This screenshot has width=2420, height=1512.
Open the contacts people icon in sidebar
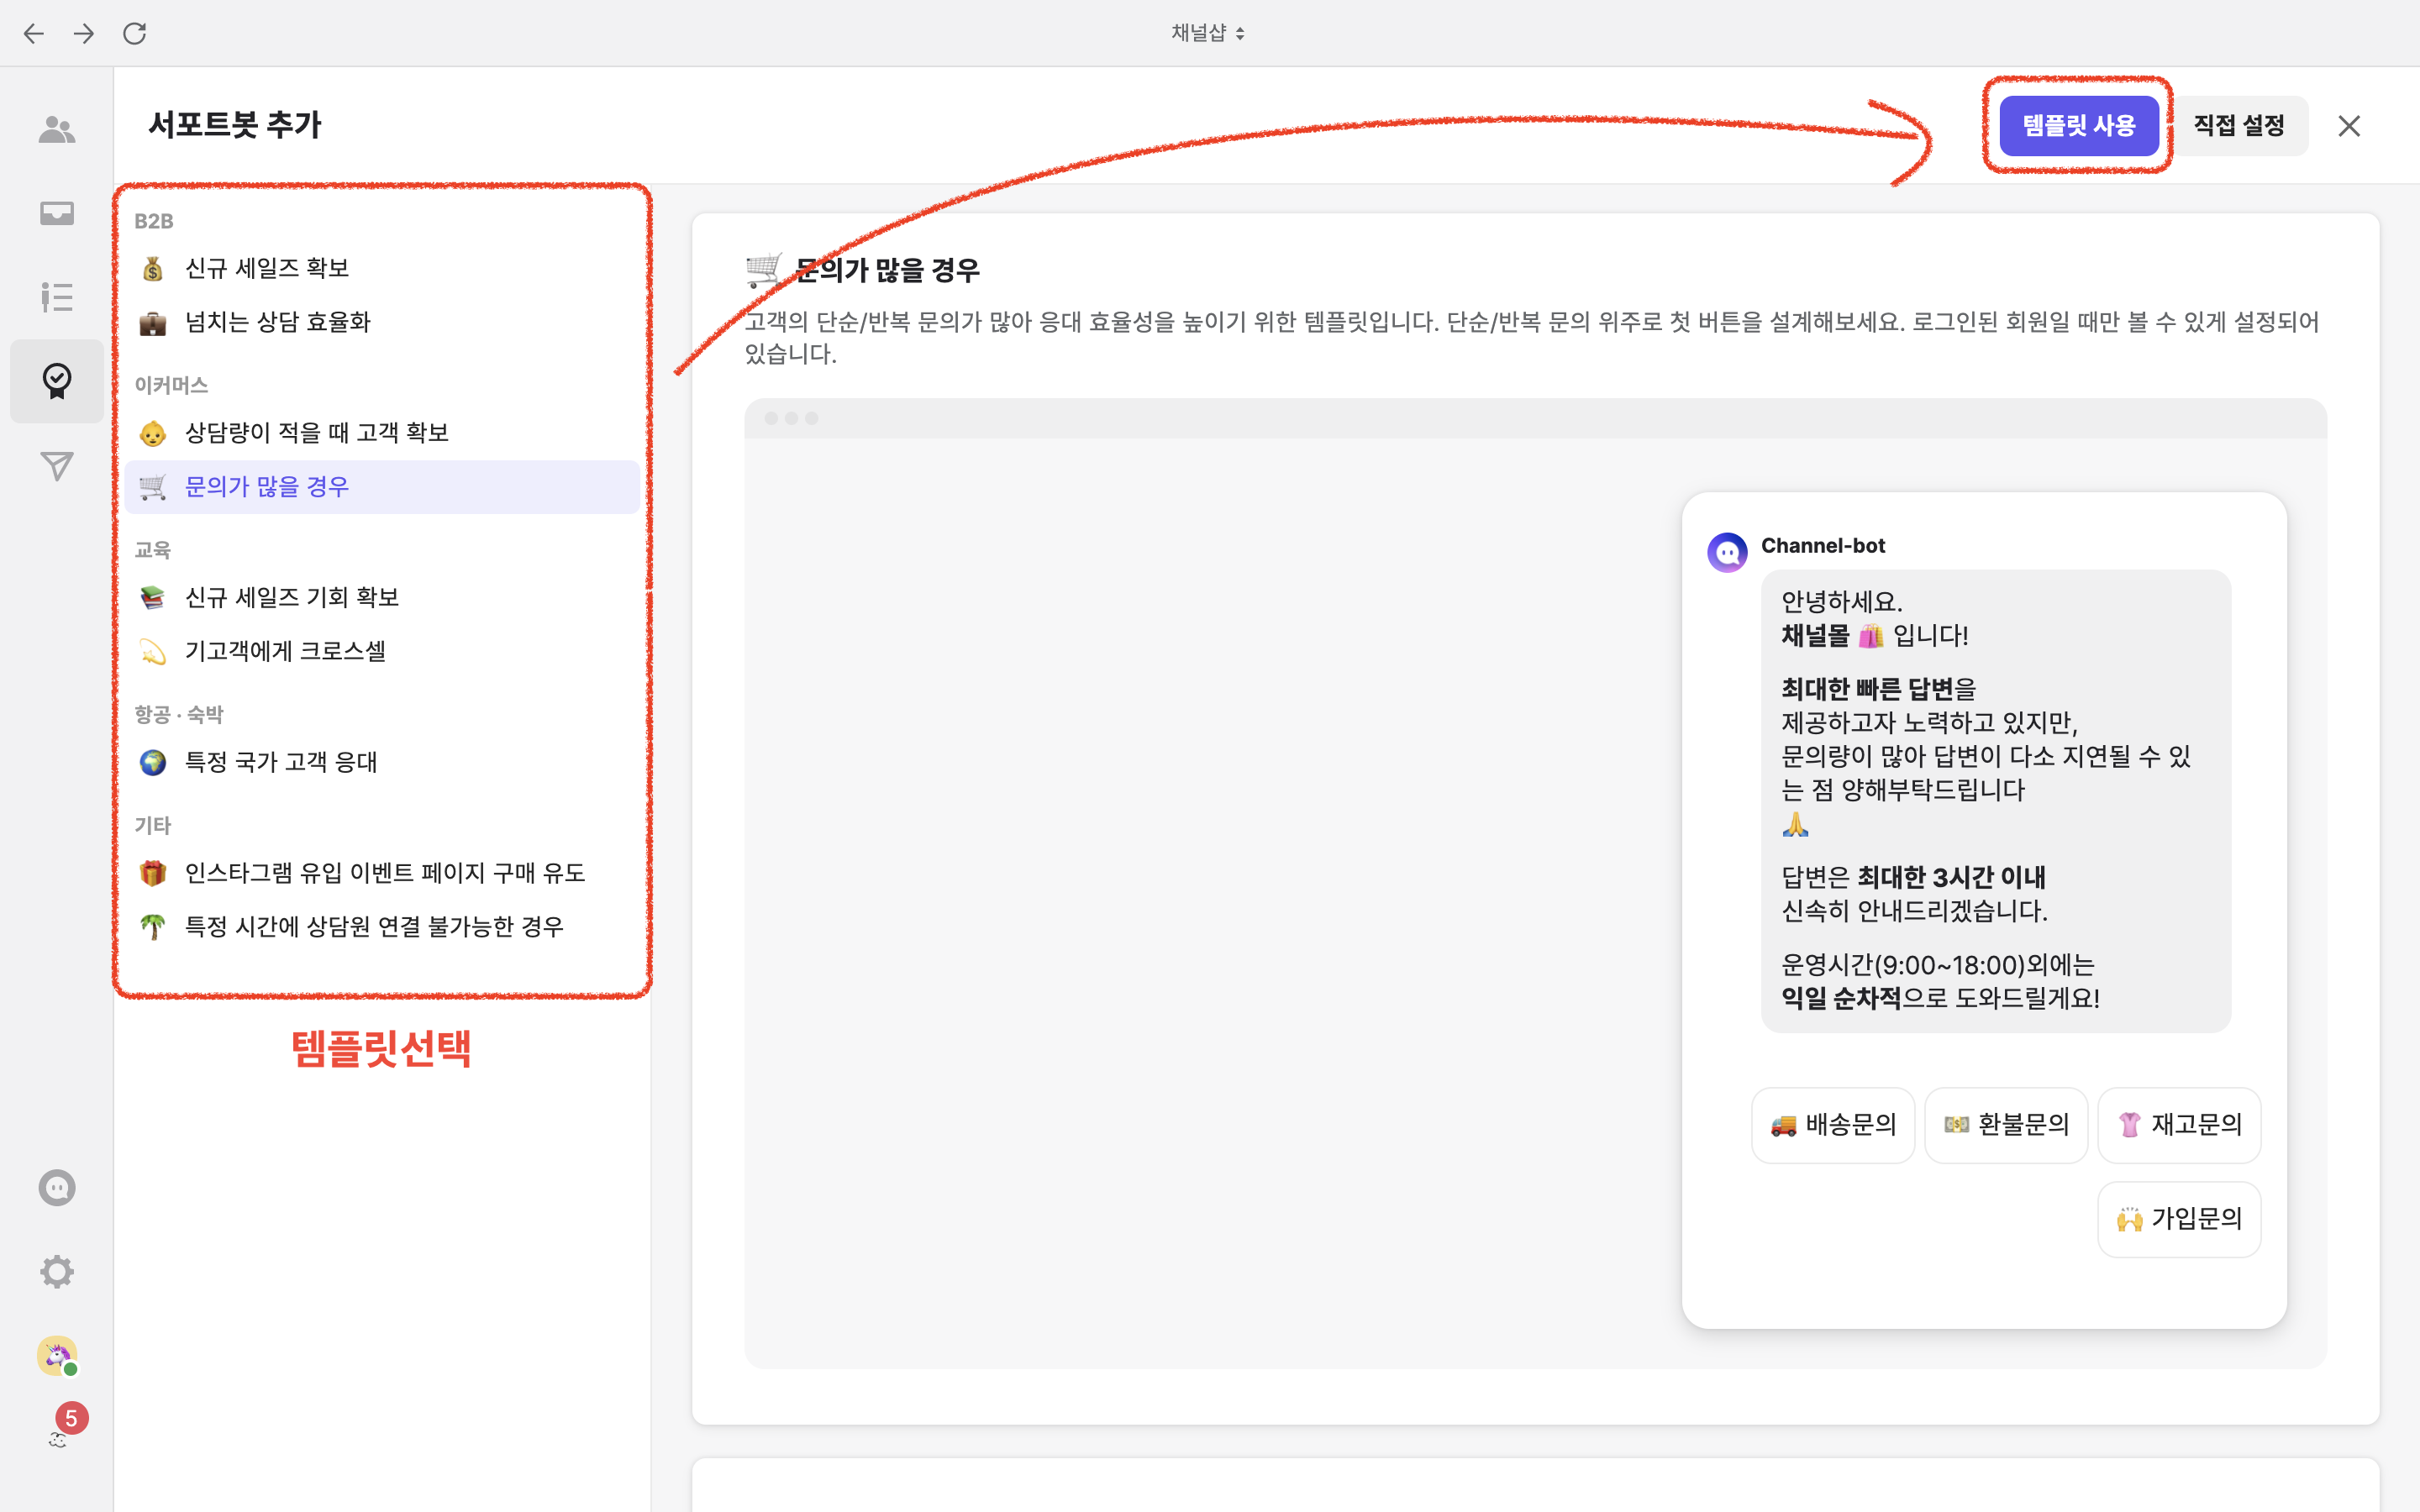(x=57, y=130)
